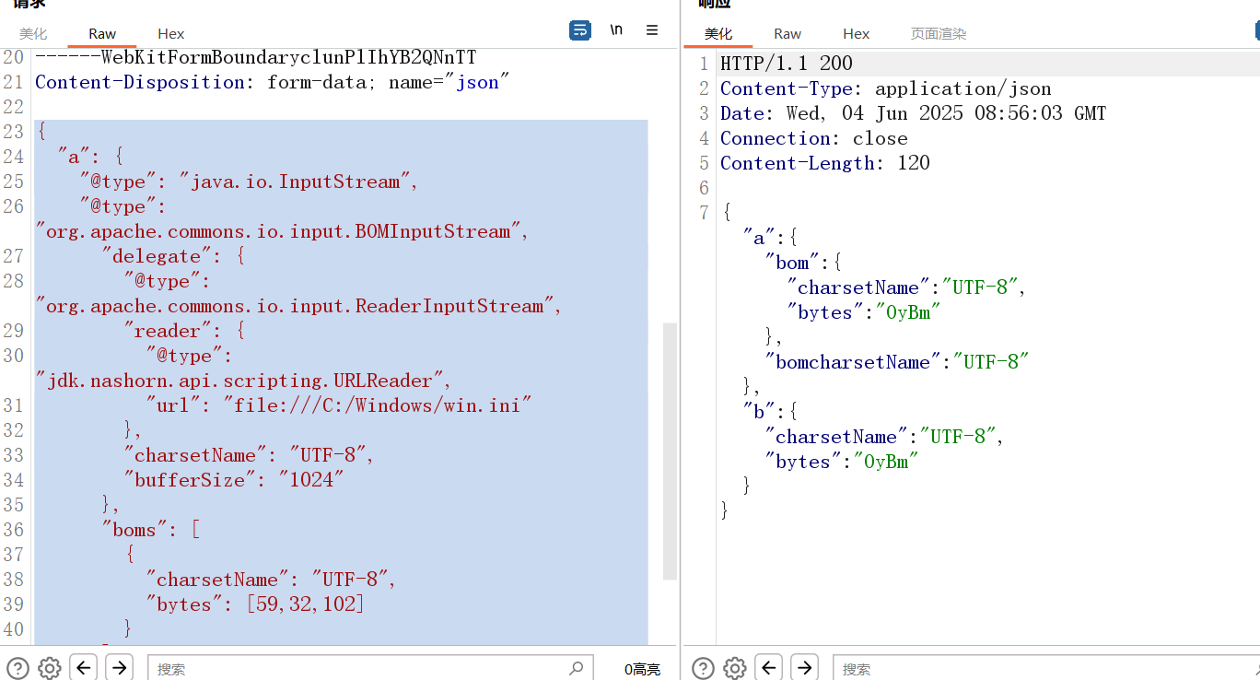Go to next match in request search
1260x680 pixels.
120,667
